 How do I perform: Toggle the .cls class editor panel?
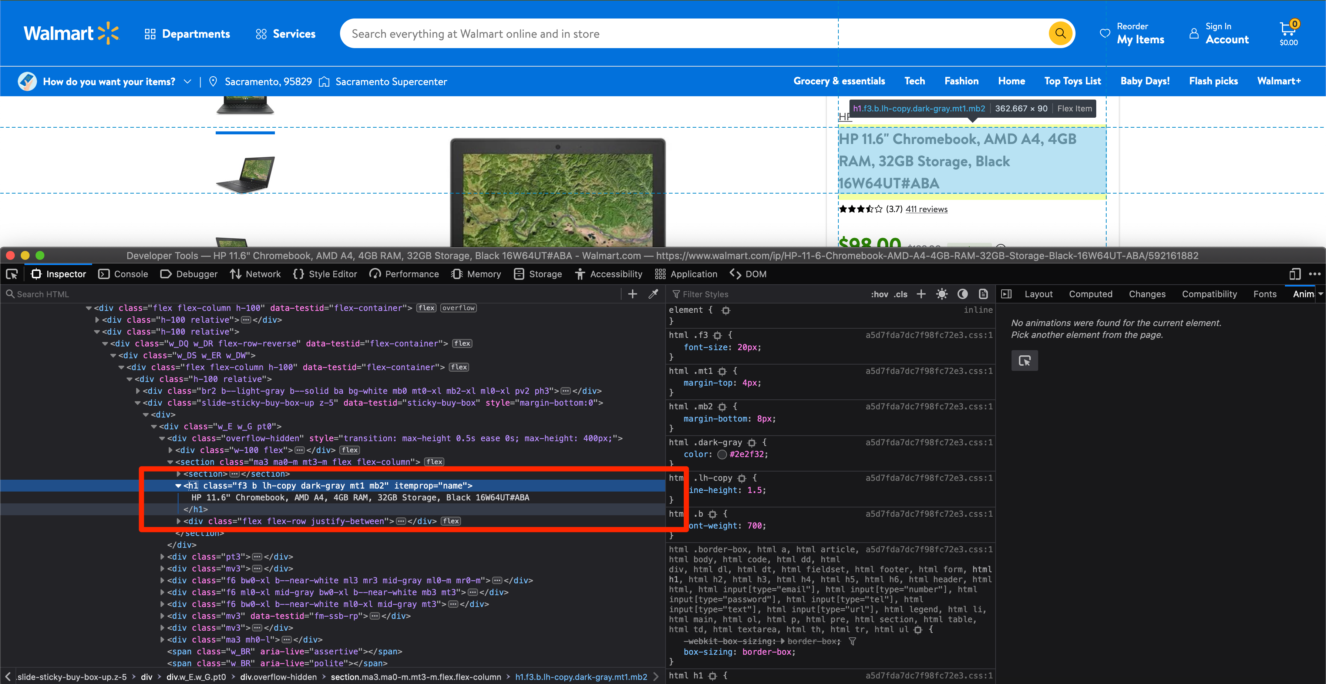point(900,294)
